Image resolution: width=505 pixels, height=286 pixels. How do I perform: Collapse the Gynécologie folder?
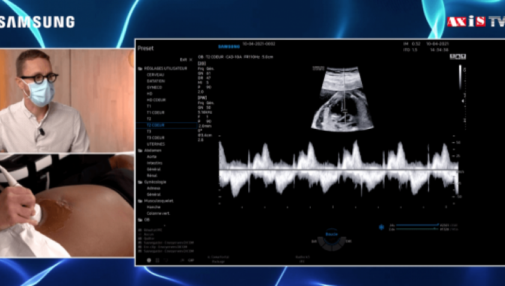[x=155, y=182]
